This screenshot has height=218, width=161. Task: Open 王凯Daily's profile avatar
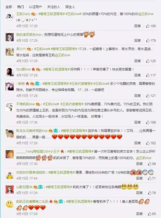pos(10,16)
